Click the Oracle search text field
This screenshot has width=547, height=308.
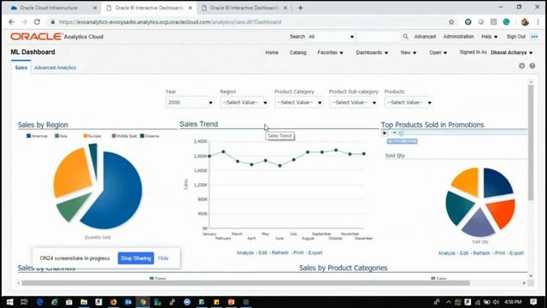pos(379,37)
